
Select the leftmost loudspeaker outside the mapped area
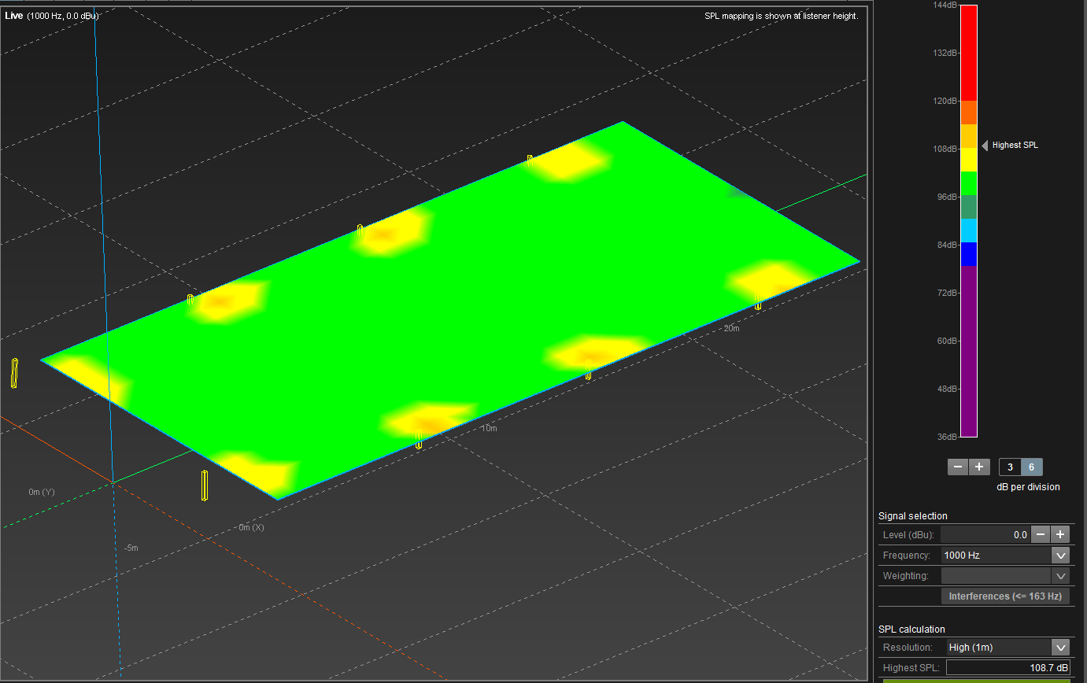click(x=15, y=373)
